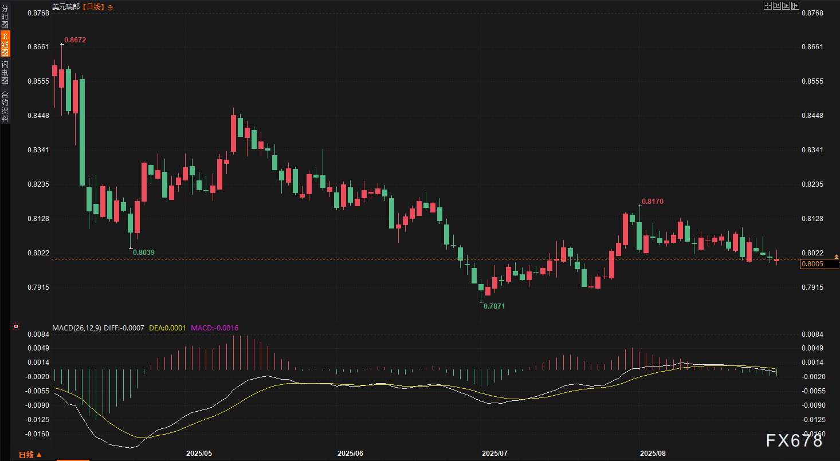Click the 【日线】 period label in chart title
840x461 pixels.
click(93, 7)
